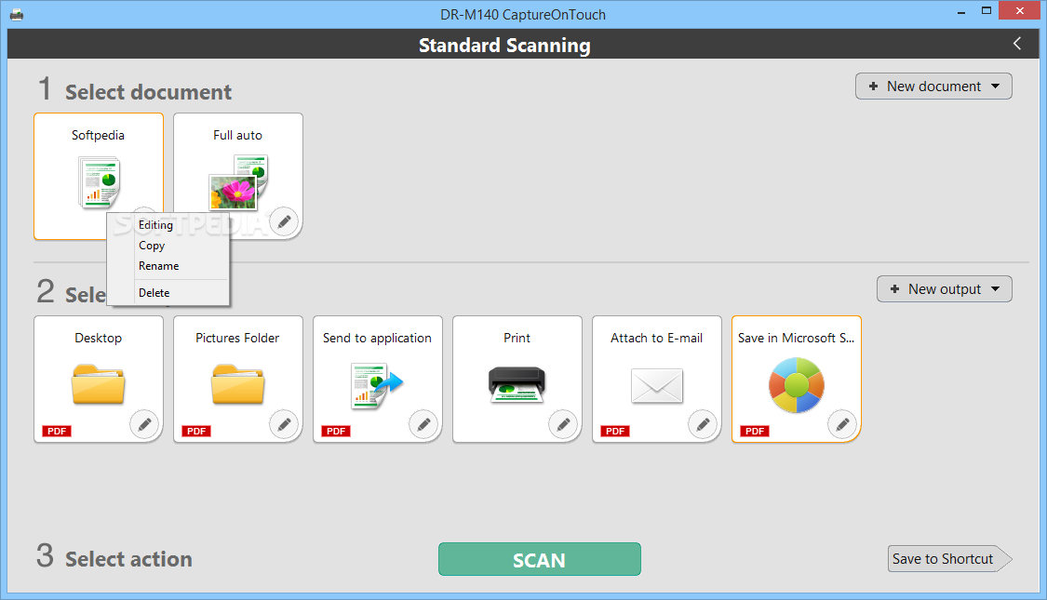Click the "Print" output label

pos(517,338)
